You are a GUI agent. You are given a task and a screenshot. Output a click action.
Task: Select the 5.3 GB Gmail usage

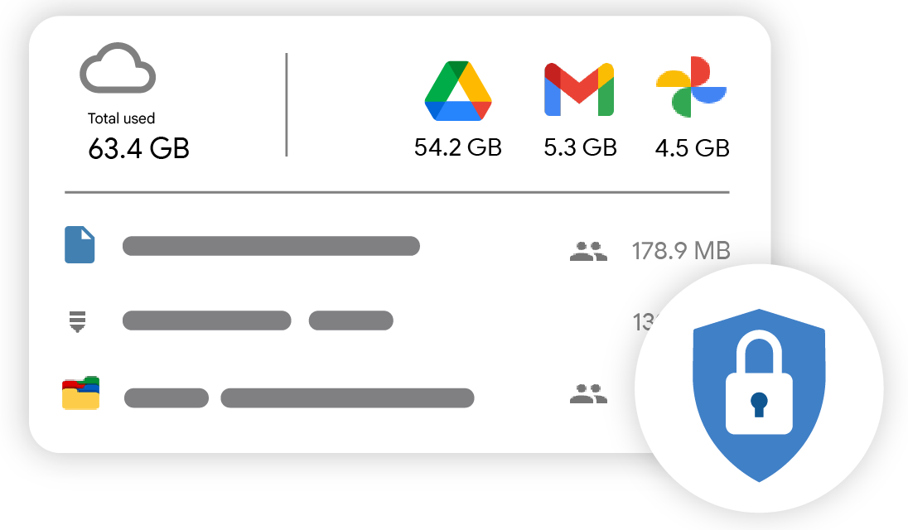(580, 147)
